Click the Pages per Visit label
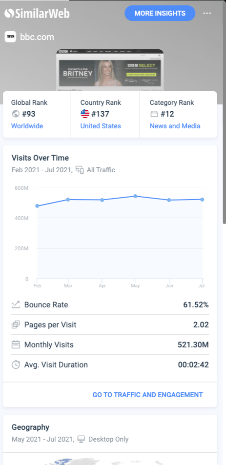This screenshot has height=465, width=226. 50,325
